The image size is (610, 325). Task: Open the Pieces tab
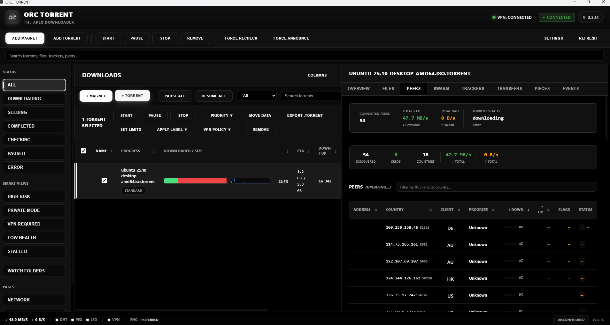[542, 89]
